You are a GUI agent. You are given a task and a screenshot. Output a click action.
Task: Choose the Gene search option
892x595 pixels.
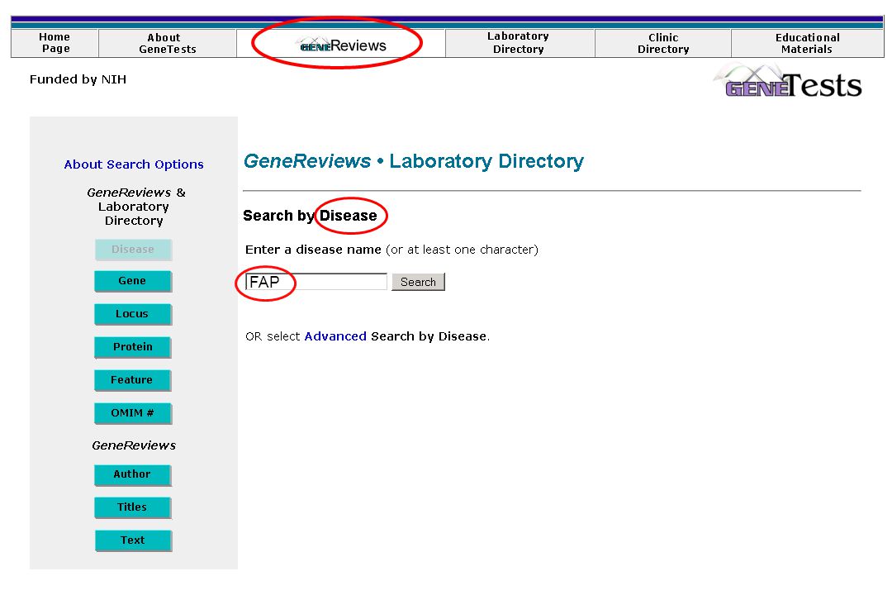point(132,281)
